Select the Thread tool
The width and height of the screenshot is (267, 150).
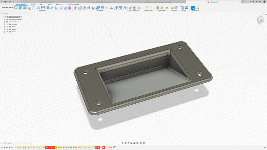[65, 8]
